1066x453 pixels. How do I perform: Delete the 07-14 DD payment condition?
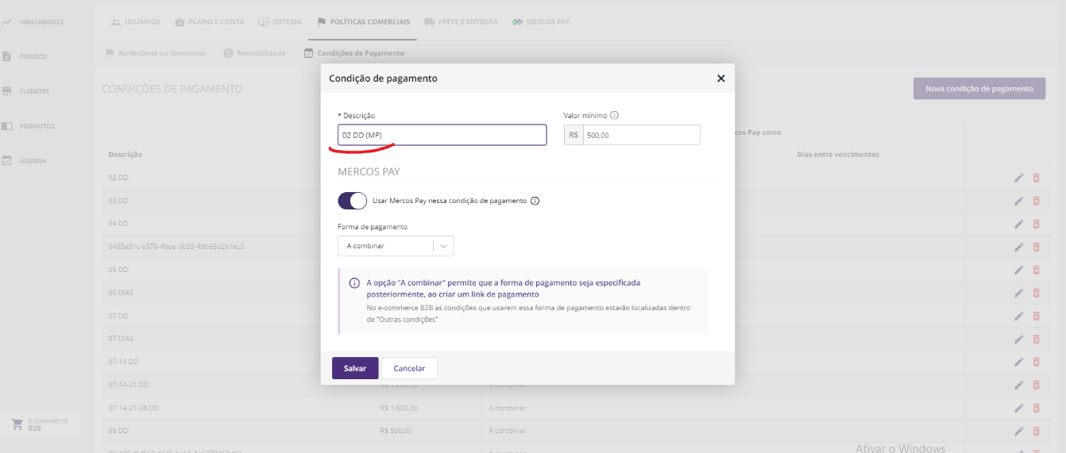[1036, 362]
